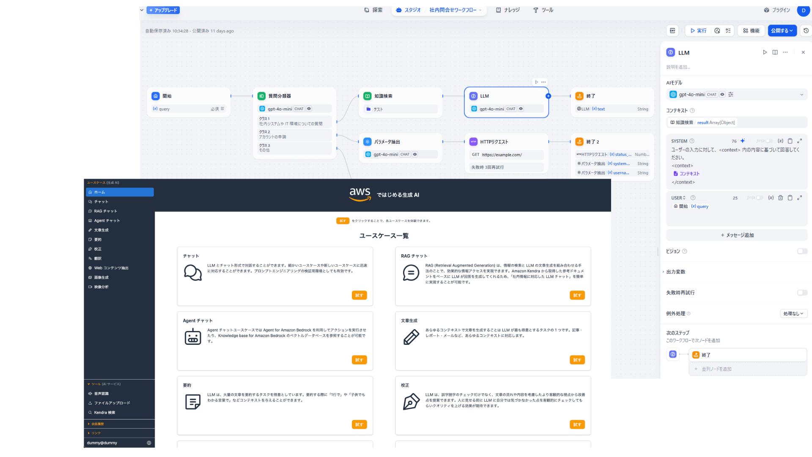Open the 例外処理 処理なし dropdown
Screen dimensions: 812x457
click(x=793, y=314)
